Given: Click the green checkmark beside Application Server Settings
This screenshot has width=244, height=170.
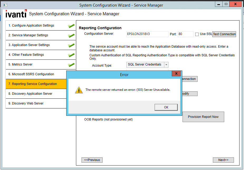Looking at the screenshot, I should coord(71,45).
